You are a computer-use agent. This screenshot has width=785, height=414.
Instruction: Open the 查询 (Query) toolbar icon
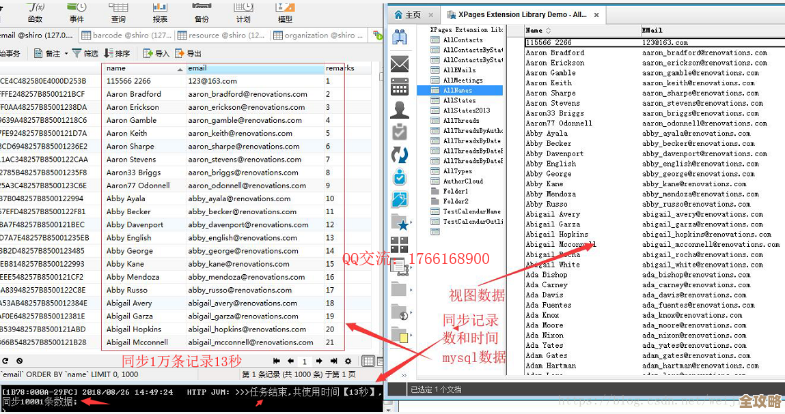pos(118,11)
